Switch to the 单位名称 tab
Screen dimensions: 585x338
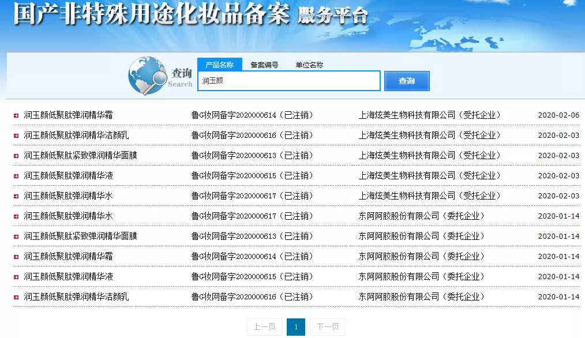pos(309,65)
